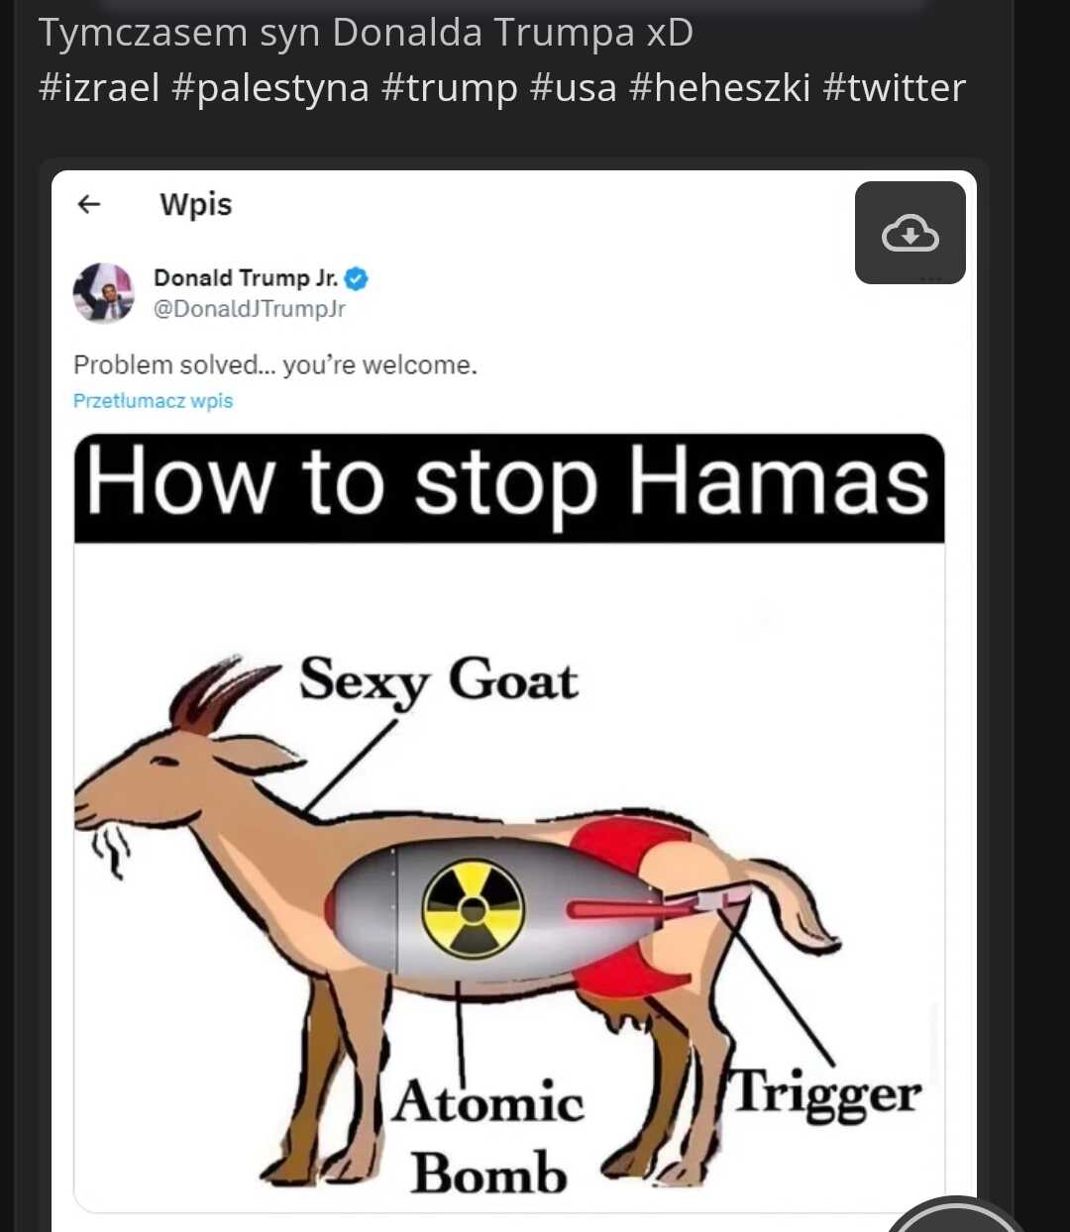Tap the cloud download icon

coord(909,233)
